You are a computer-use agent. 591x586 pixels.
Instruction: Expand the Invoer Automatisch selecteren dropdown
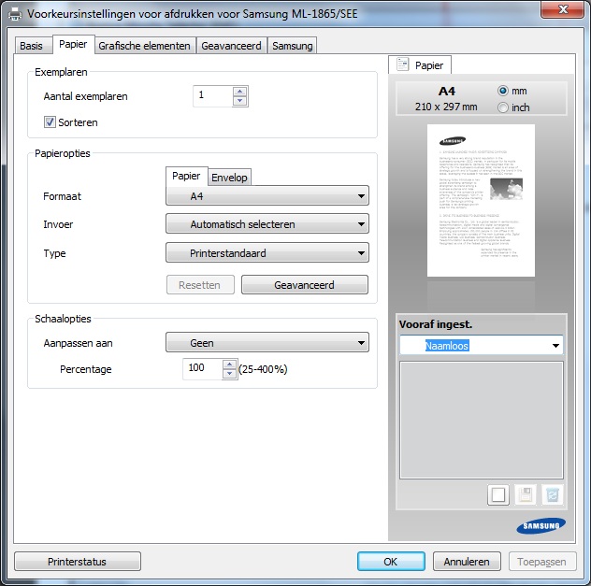click(267, 224)
